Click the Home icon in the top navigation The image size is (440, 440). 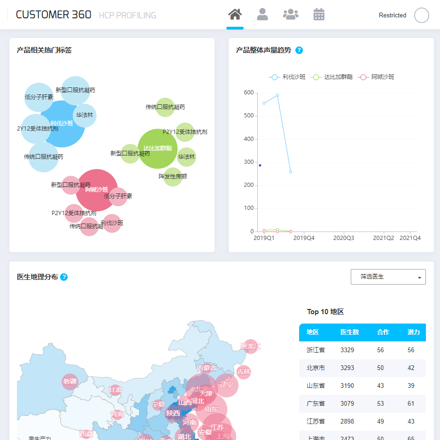(235, 14)
